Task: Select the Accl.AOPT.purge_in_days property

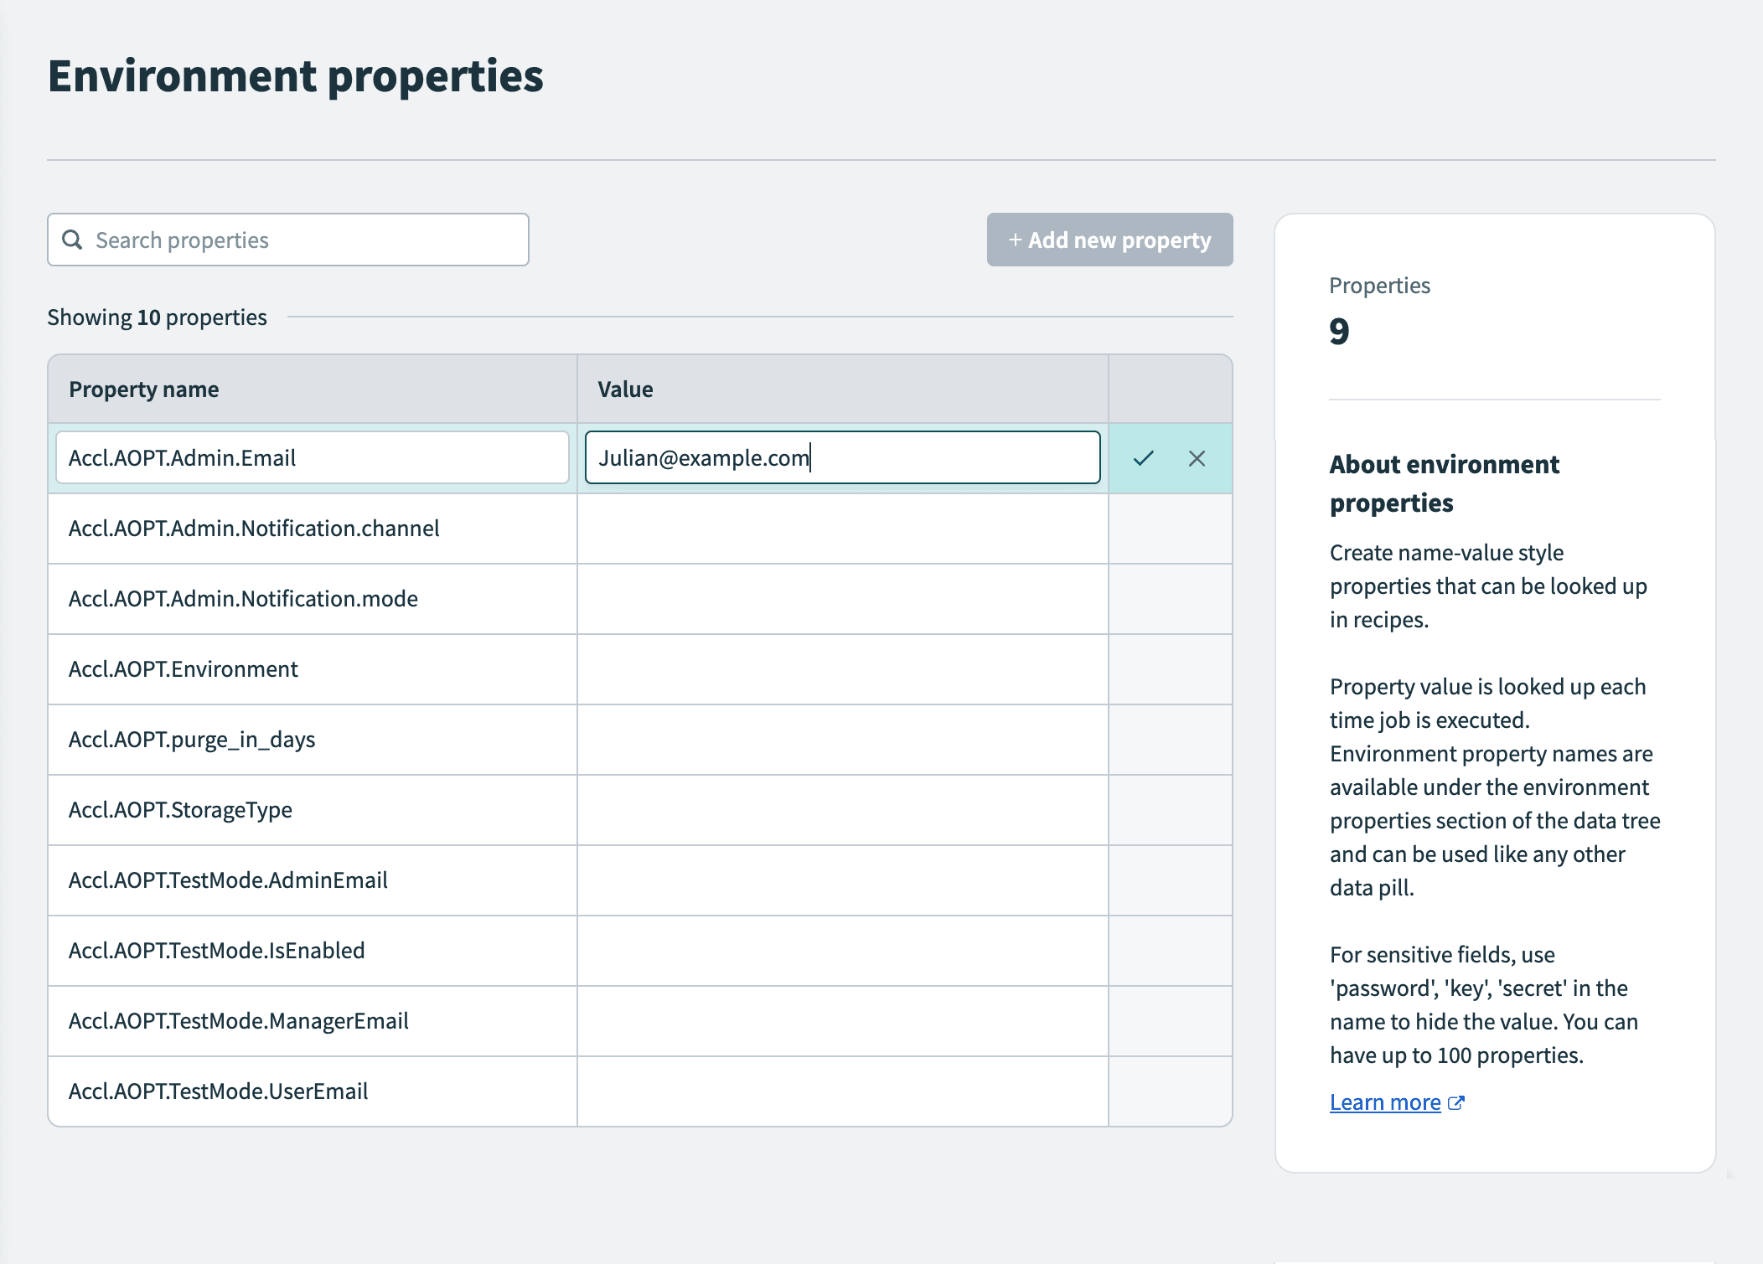Action: click(x=193, y=739)
